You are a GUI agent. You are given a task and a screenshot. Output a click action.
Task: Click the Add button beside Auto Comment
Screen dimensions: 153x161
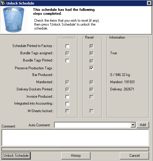pyautogui.click(x=143, y=125)
